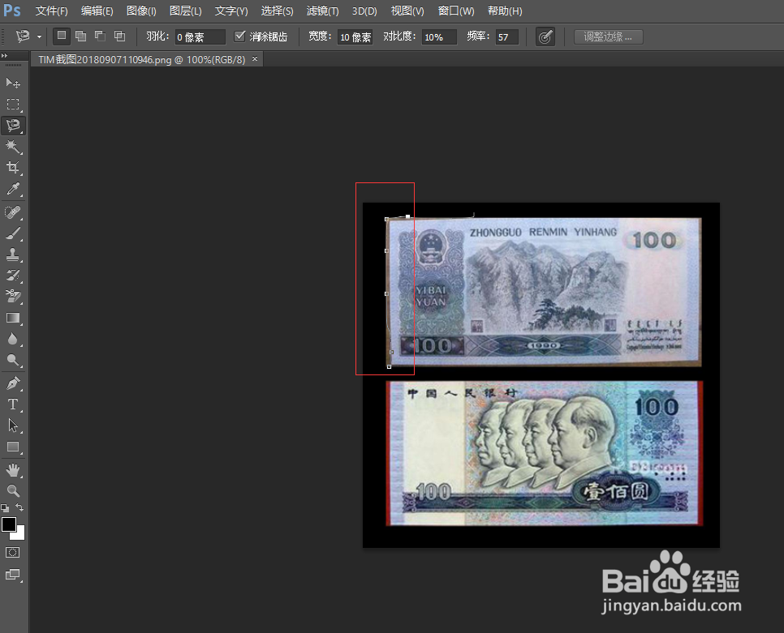Toggle the 消除锯齿 anti-alias checkbox
784x633 pixels.
(240, 36)
